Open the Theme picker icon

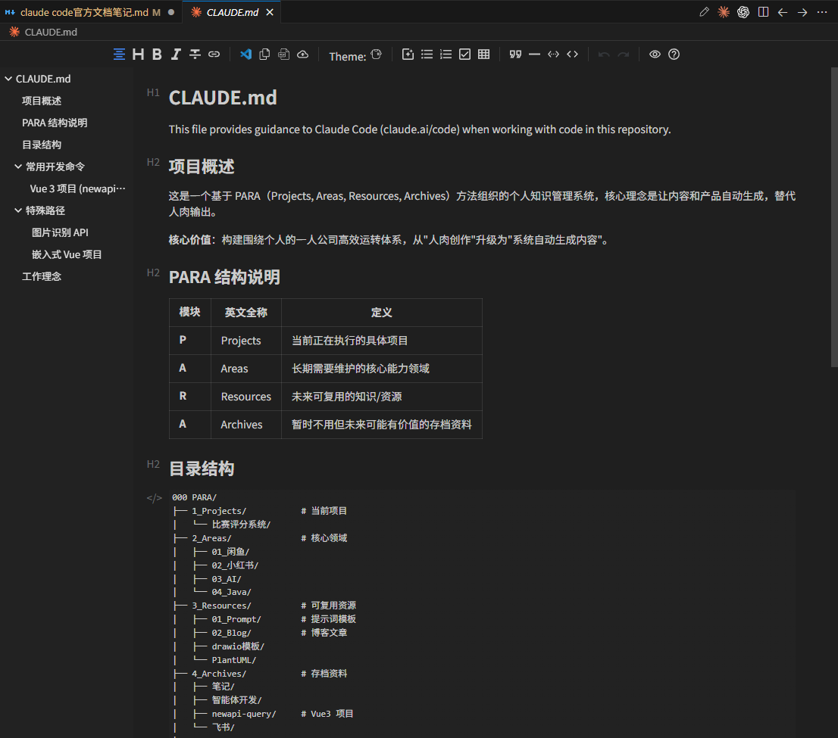pos(377,54)
